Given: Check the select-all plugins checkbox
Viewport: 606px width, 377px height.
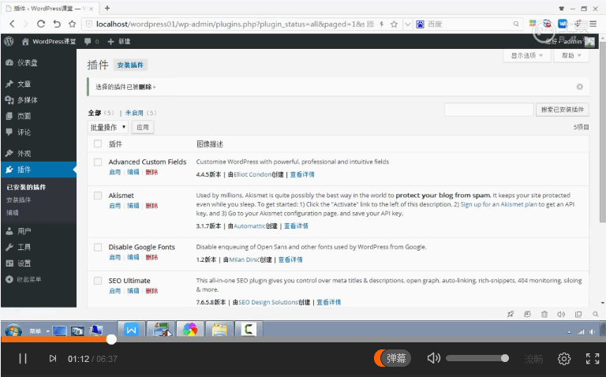Looking at the screenshot, I should (x=98, y=144).
